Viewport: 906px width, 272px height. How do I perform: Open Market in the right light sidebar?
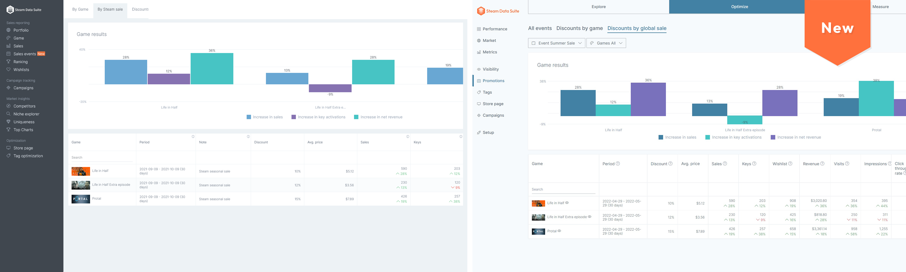489,41
